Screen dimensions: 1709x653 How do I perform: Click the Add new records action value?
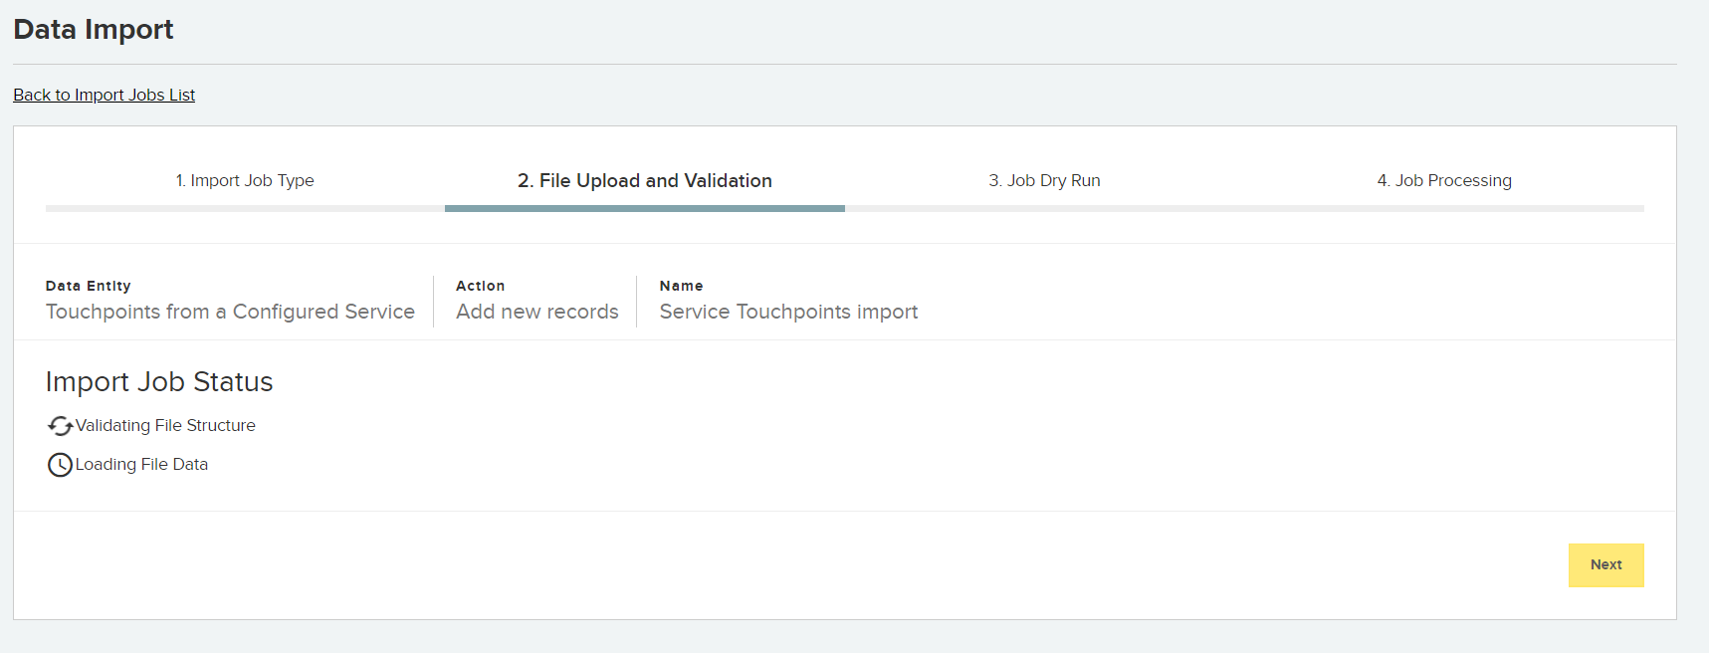[537, 312]
